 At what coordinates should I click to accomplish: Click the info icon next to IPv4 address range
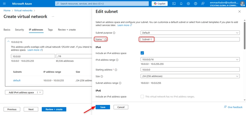(117, 60)
